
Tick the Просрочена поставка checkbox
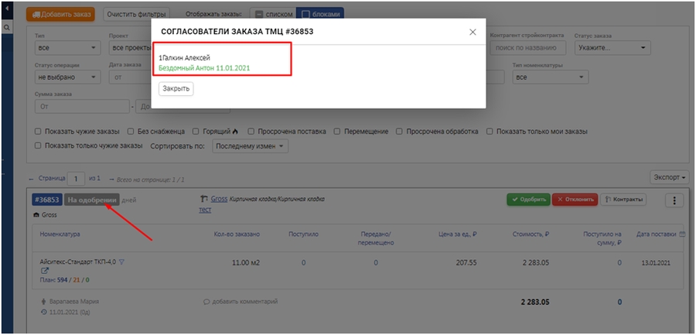(x=251, y=132)
